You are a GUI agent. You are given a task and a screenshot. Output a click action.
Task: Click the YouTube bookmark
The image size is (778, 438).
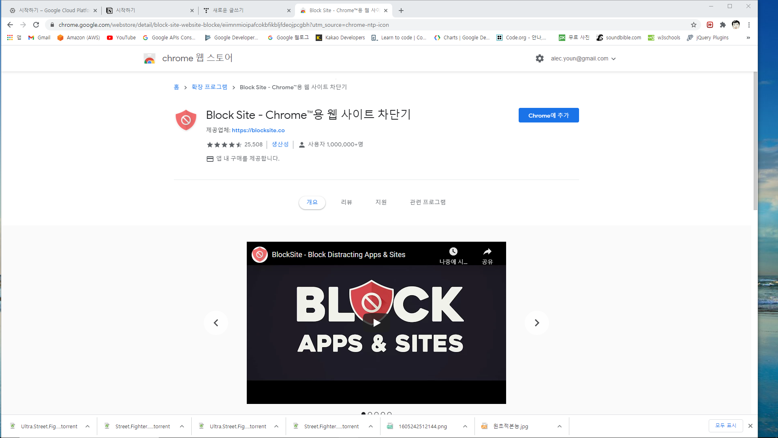[x=121, y=38]
